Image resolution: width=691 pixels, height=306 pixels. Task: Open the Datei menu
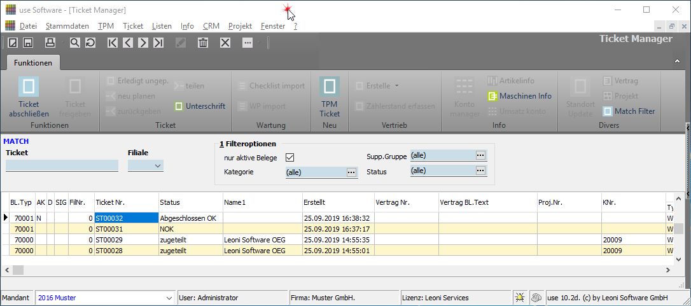click(28, 26)
